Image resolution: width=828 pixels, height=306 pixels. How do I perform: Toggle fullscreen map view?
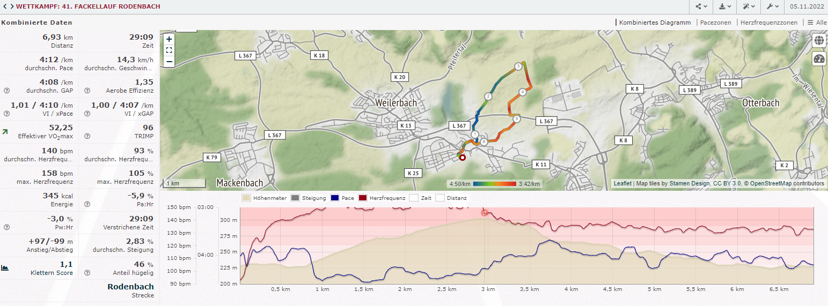click(169, 50)
